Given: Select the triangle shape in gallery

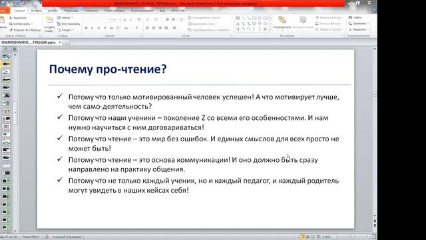Looking at the screenshot, I should (x=238, y=24).
